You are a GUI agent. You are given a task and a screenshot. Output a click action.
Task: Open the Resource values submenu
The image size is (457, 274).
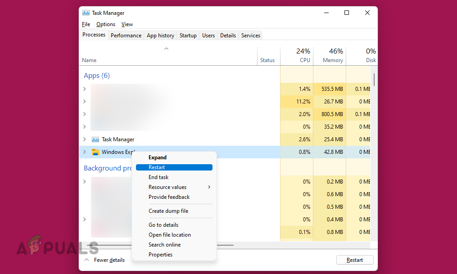click(167, 187)
